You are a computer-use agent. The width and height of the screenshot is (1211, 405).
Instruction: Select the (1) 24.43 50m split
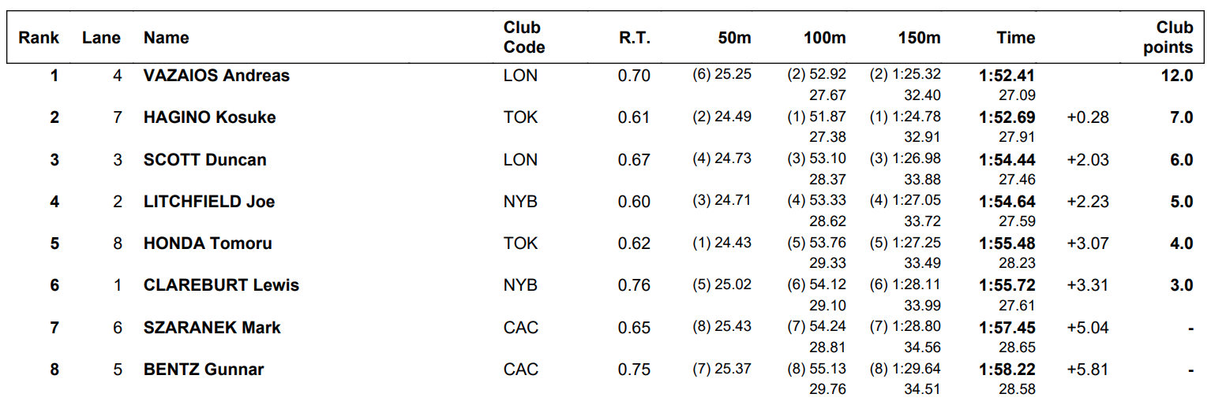(x=722, y=243)
